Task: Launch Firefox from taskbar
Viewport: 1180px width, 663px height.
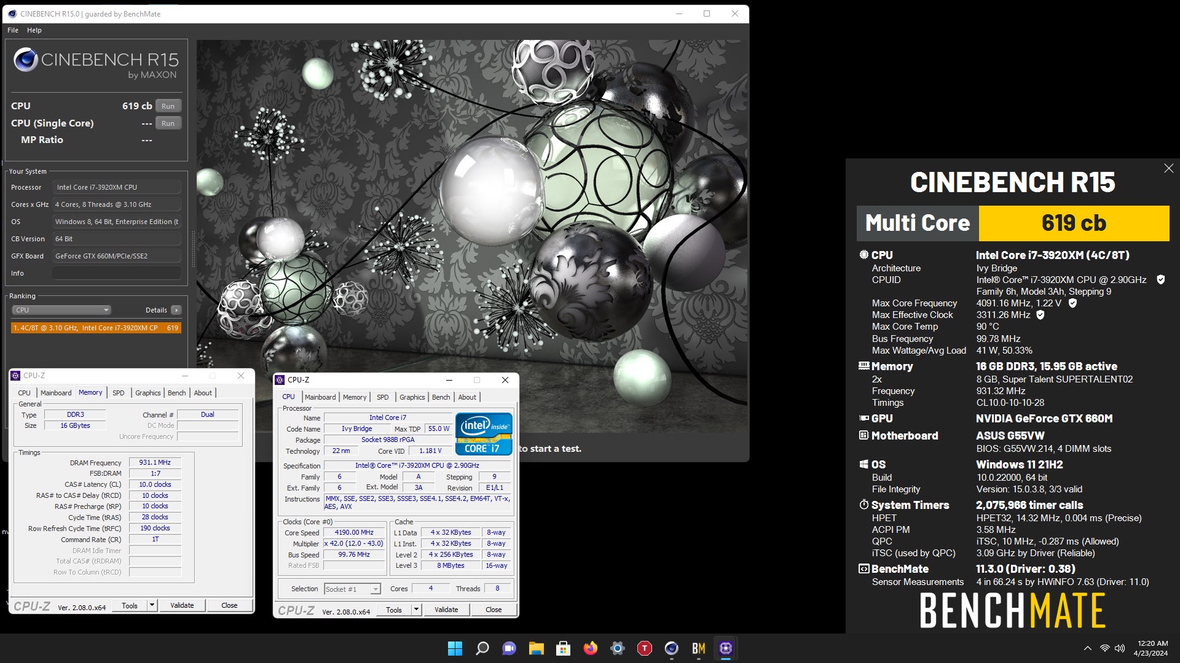Action: (x=591, y=648)
